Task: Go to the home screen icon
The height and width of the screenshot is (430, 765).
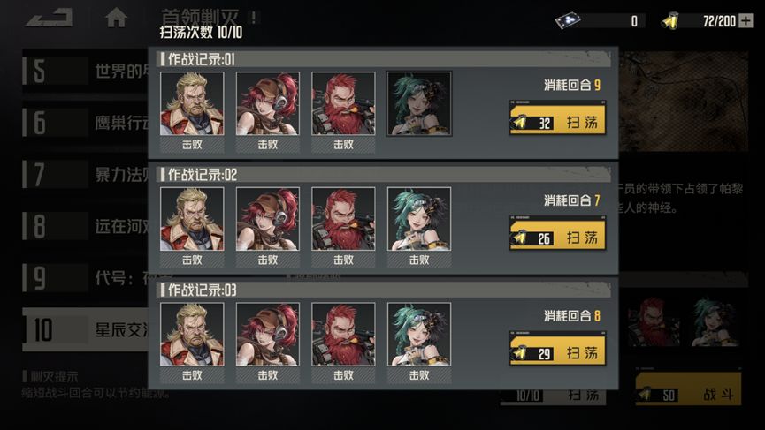Action: (x=116, y=19)
